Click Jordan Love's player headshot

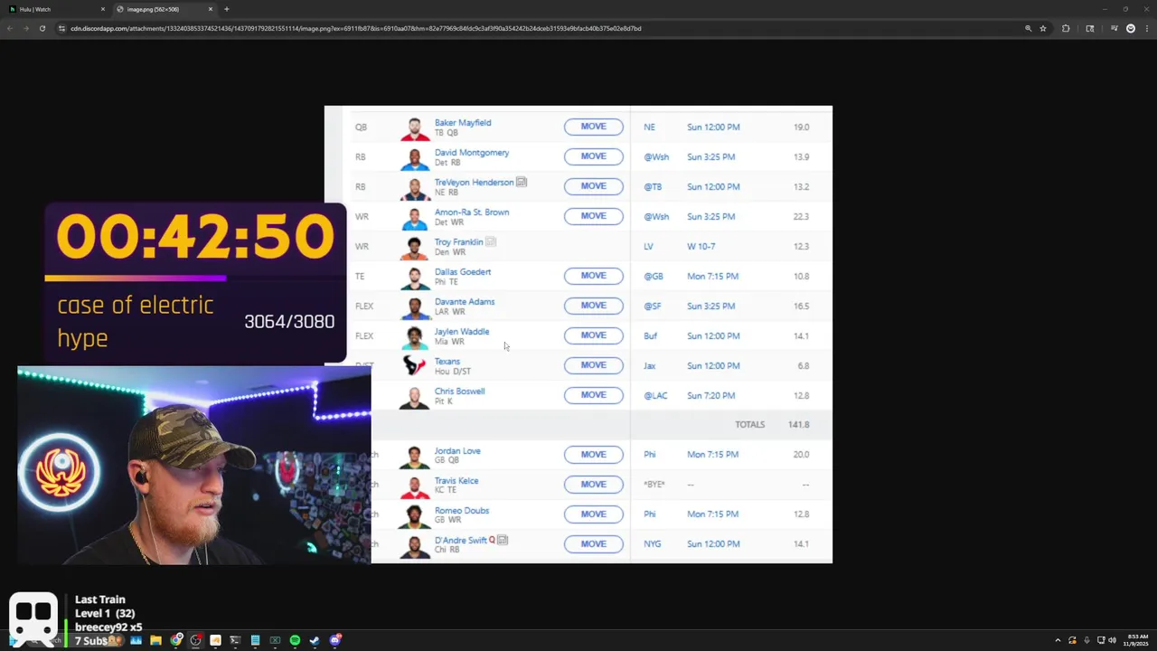(415, 456)
